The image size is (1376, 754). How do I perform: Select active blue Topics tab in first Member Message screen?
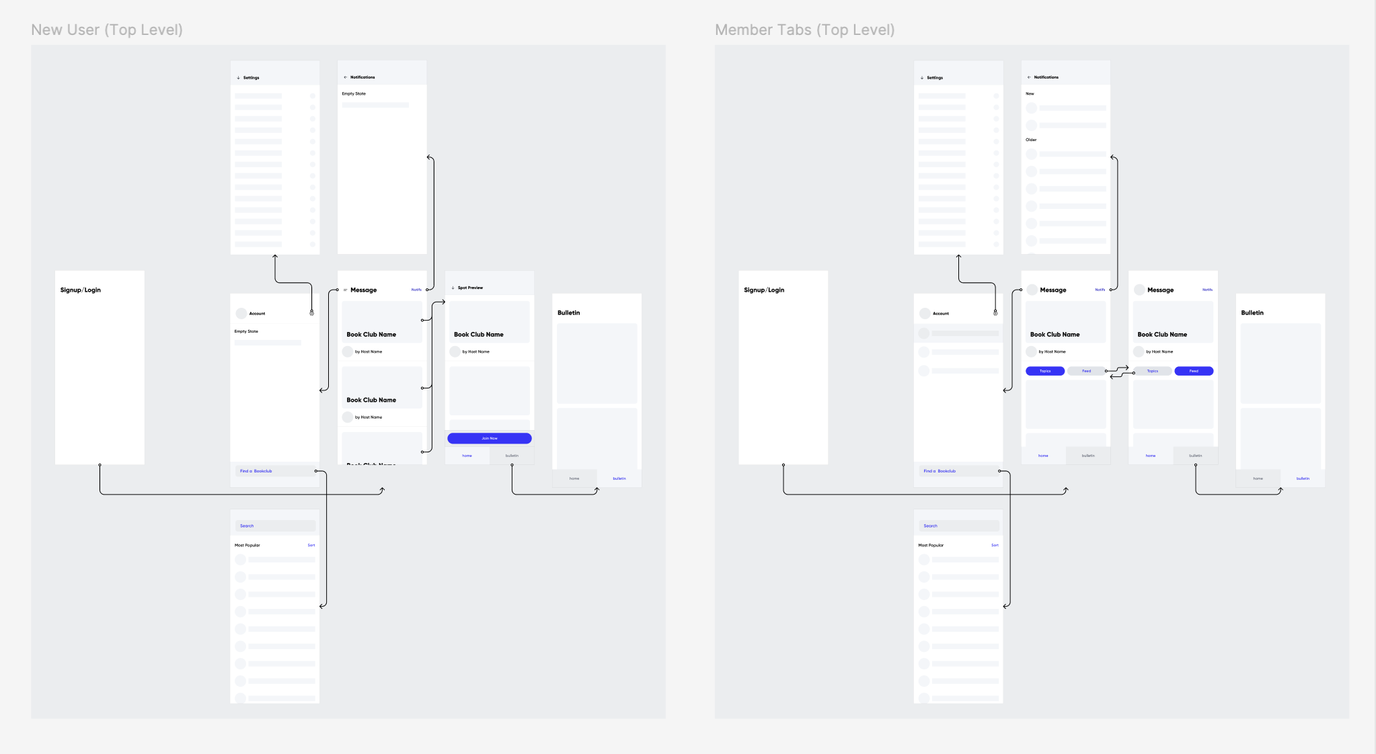point(1044,371)
